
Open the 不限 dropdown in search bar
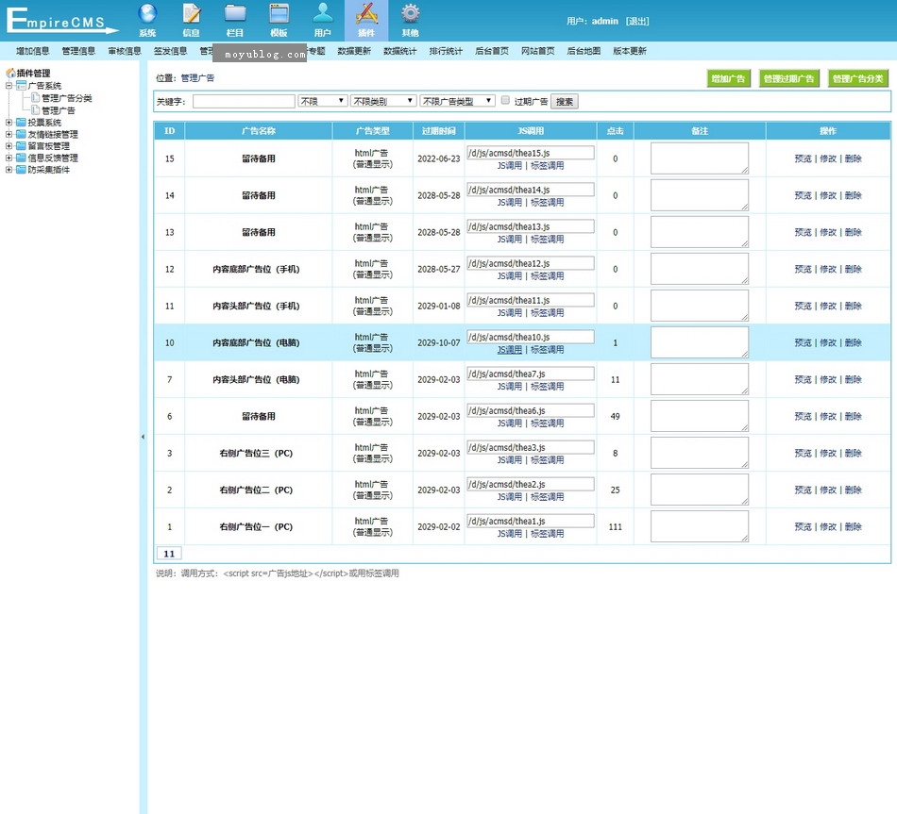pos(323,101)
